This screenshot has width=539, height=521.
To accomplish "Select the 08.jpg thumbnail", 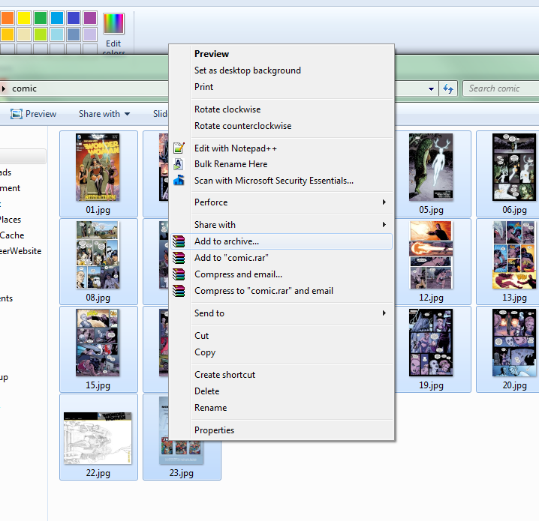I will tap(98, 255).
